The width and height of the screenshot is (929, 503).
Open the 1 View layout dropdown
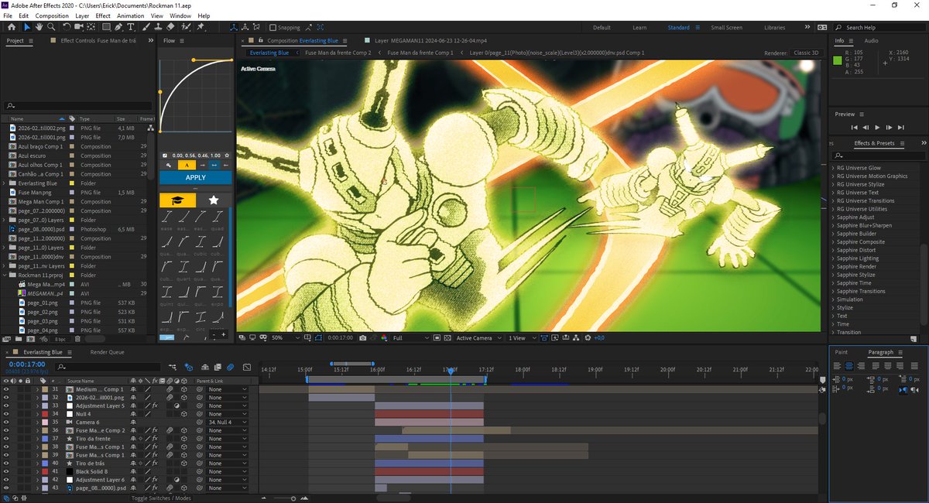[x=521, y=338]
